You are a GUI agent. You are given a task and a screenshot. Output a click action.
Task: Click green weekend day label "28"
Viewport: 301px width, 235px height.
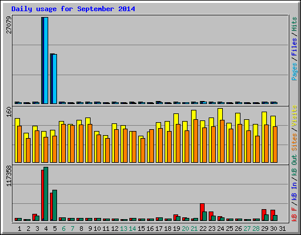256,229
